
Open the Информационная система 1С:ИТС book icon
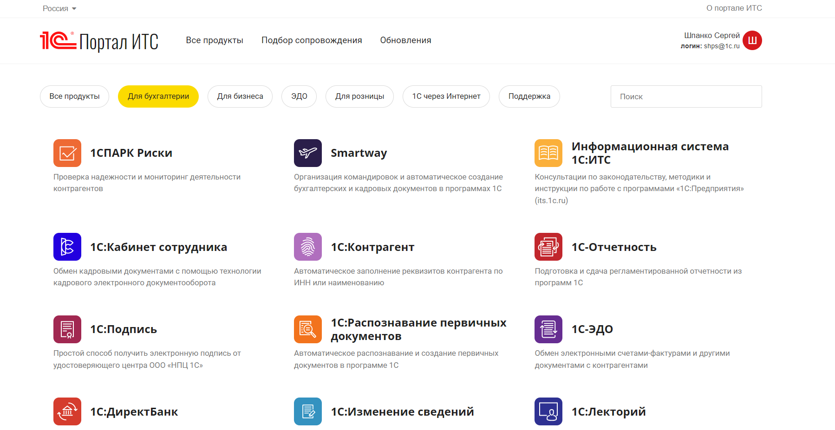pyautogui.click(x=548, y=153)
